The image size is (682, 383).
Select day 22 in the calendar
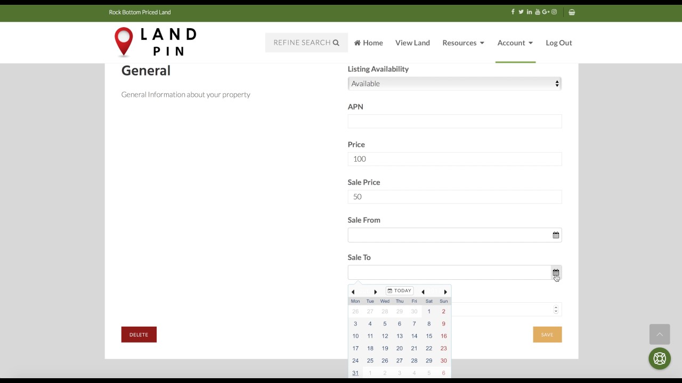click(x=429, y=348)
